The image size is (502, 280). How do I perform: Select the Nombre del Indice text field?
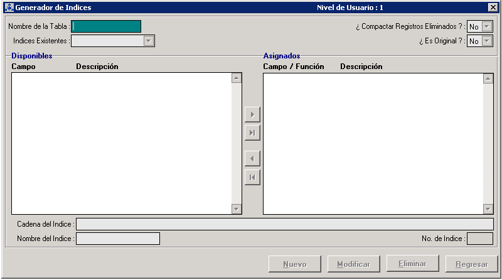(x=117, y=239)
